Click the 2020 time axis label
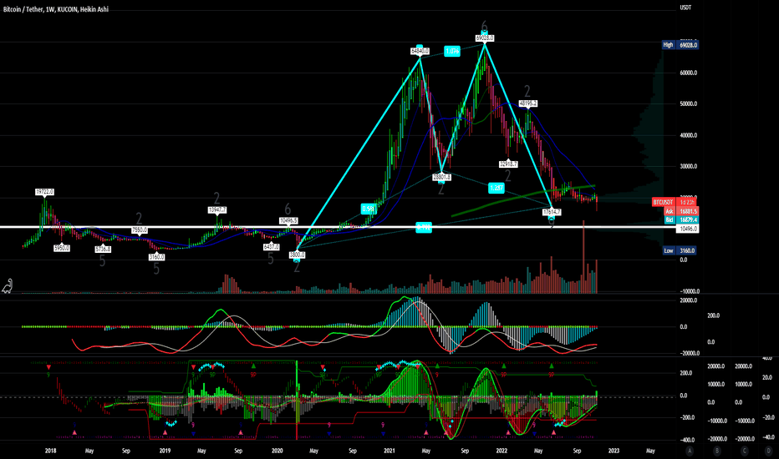Screen dimensions: 779x459 [277, 451]
